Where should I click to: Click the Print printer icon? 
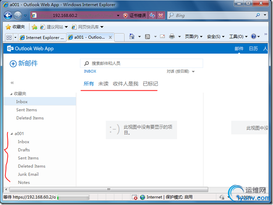coord(172,36)
